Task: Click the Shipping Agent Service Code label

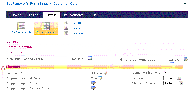Action: 28,88
